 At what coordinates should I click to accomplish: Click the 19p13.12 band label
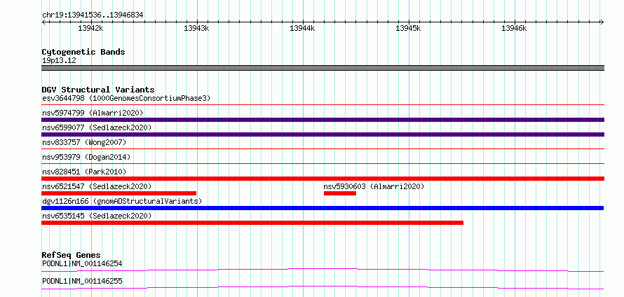point(59,60)
